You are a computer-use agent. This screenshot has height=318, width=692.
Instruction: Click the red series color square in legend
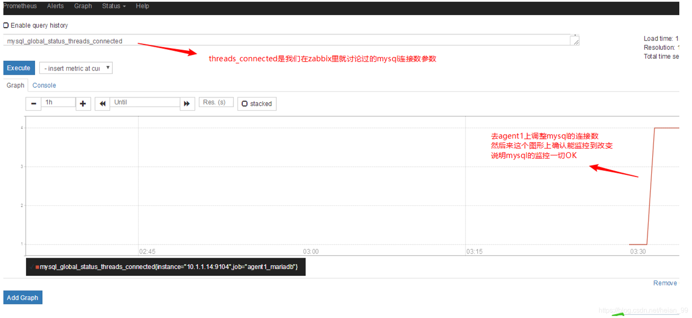pos(38,267)
